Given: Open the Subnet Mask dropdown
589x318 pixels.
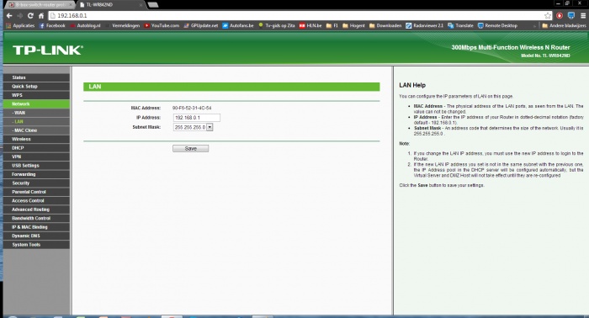Looking at the screenshot, I should point(193,127).
